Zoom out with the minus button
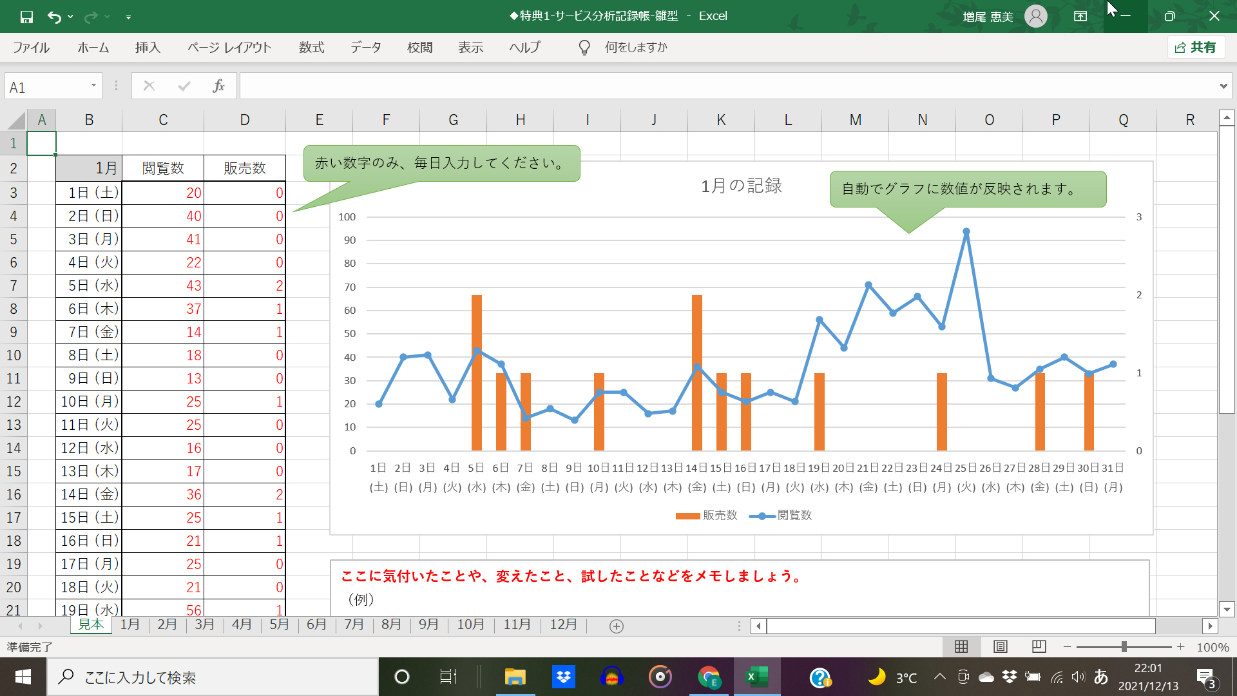 1068,646
